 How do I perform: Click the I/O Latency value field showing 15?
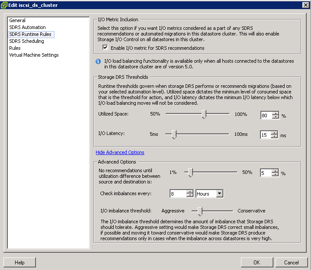point(266,135)
